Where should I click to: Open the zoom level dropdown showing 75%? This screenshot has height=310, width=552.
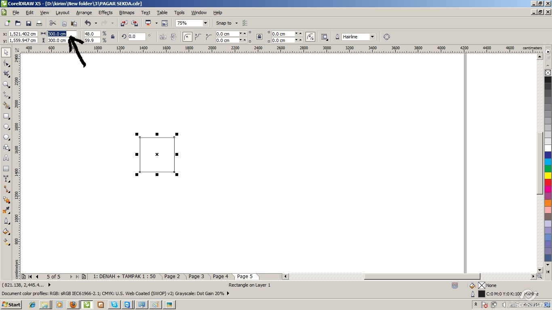point(204,23)
